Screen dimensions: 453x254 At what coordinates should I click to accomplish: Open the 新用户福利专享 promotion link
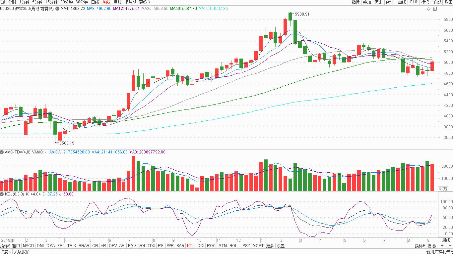439,252
